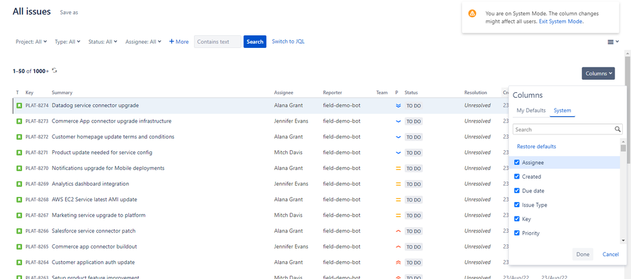Uncheck the Created column checkbox

[517, 177]
